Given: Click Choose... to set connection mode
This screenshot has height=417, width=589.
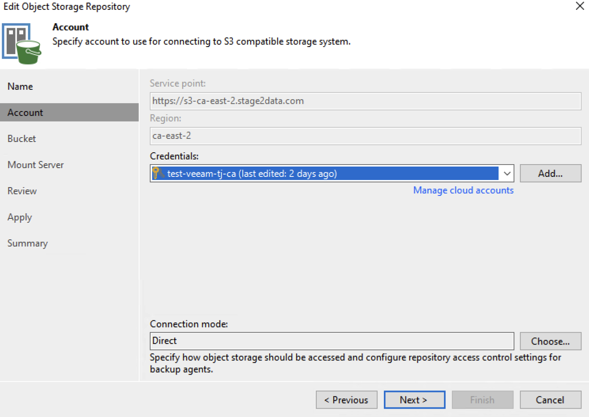Looking at the screenshot, I should coord(550,341).
